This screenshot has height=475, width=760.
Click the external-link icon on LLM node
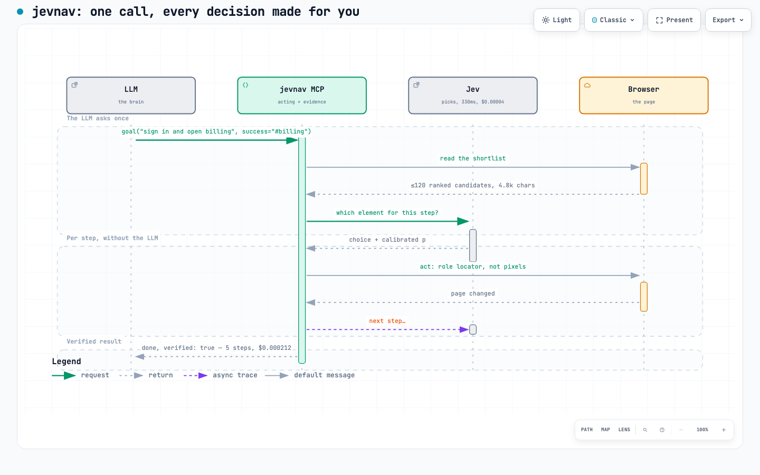pos(74,84)
